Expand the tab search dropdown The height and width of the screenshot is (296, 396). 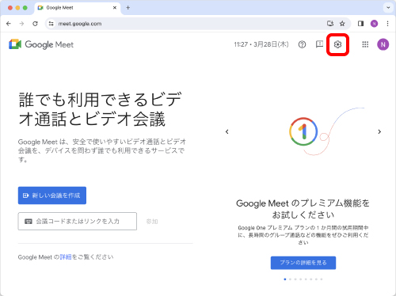point(388,8)
